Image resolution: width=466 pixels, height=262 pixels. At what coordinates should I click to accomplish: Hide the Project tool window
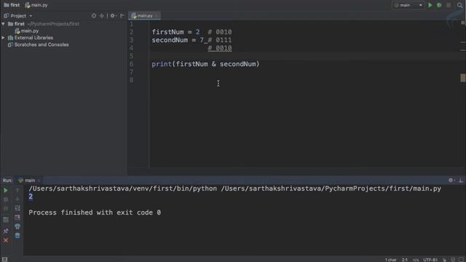click(122, 16)
